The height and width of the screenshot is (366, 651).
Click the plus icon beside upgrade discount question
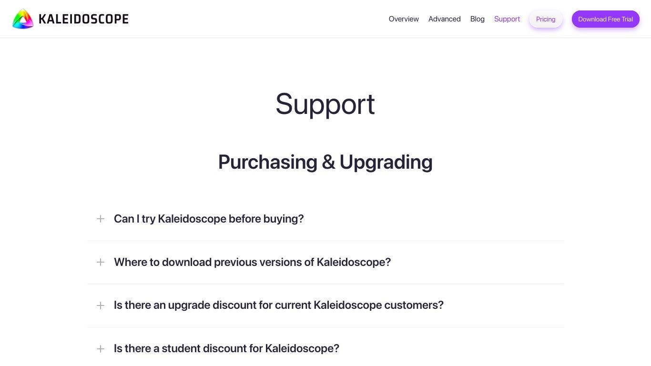coord(101,305)
